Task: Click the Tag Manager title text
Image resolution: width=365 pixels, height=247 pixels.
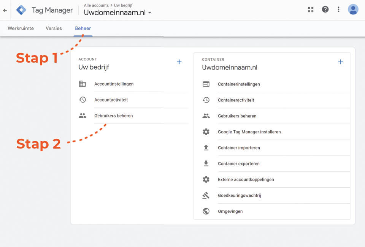Action: tap(52, 10)
